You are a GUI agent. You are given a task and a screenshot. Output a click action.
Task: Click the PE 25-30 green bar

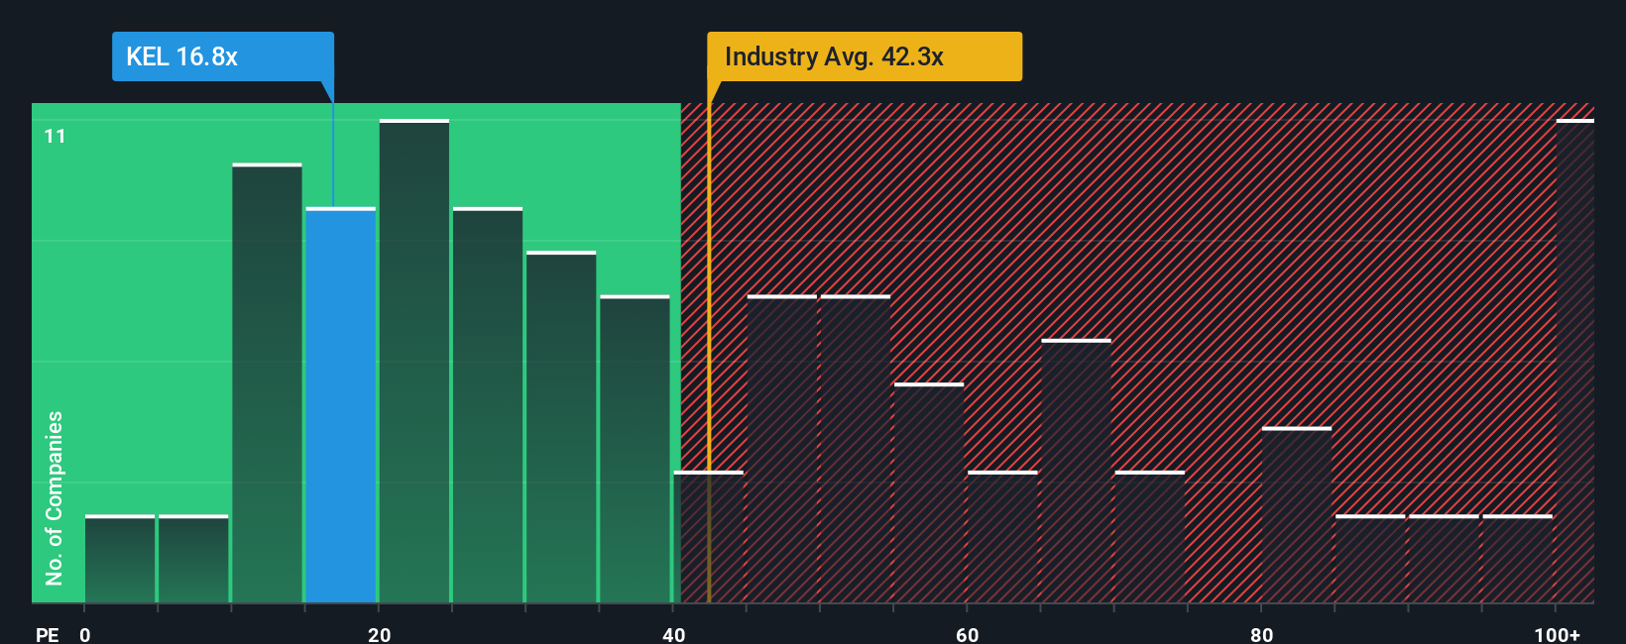[488, 405]
